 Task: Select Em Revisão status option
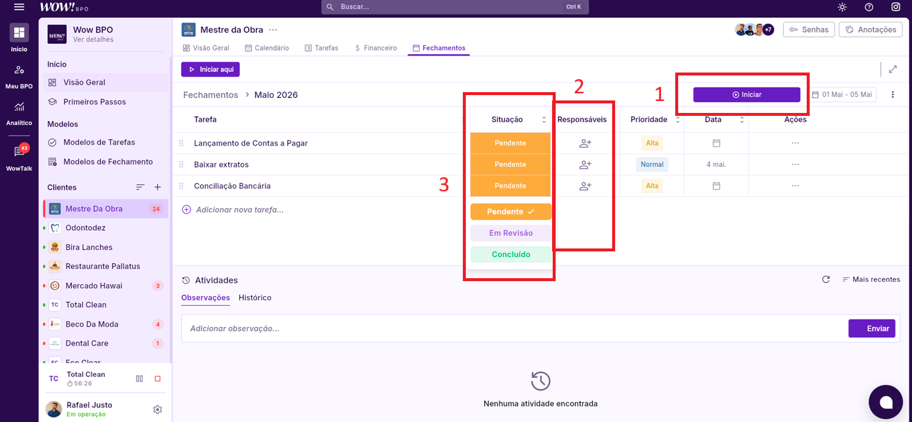[x=510, y=233]
